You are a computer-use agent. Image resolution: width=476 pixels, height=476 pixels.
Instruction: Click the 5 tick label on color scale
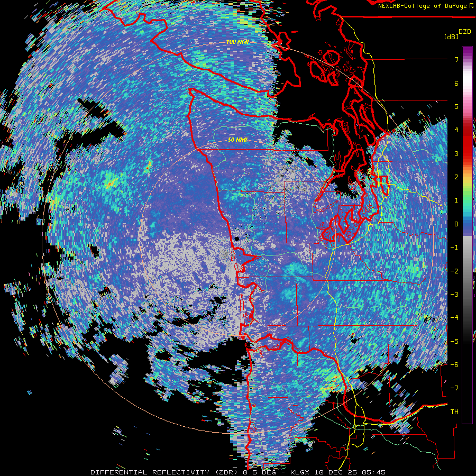456,106
